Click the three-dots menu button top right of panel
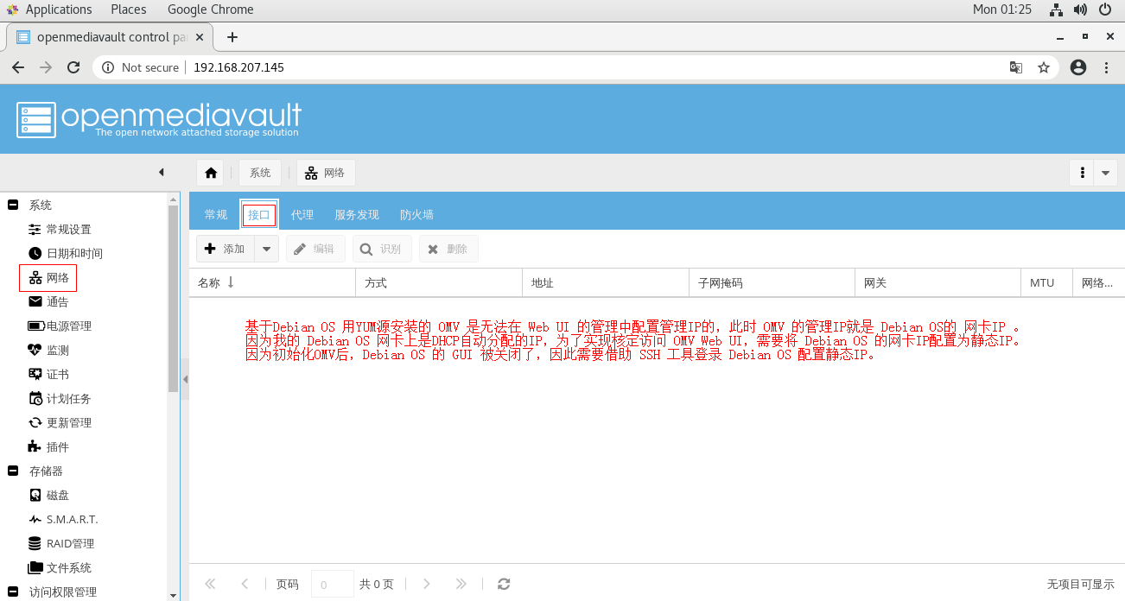 (x=1082, y=173)
